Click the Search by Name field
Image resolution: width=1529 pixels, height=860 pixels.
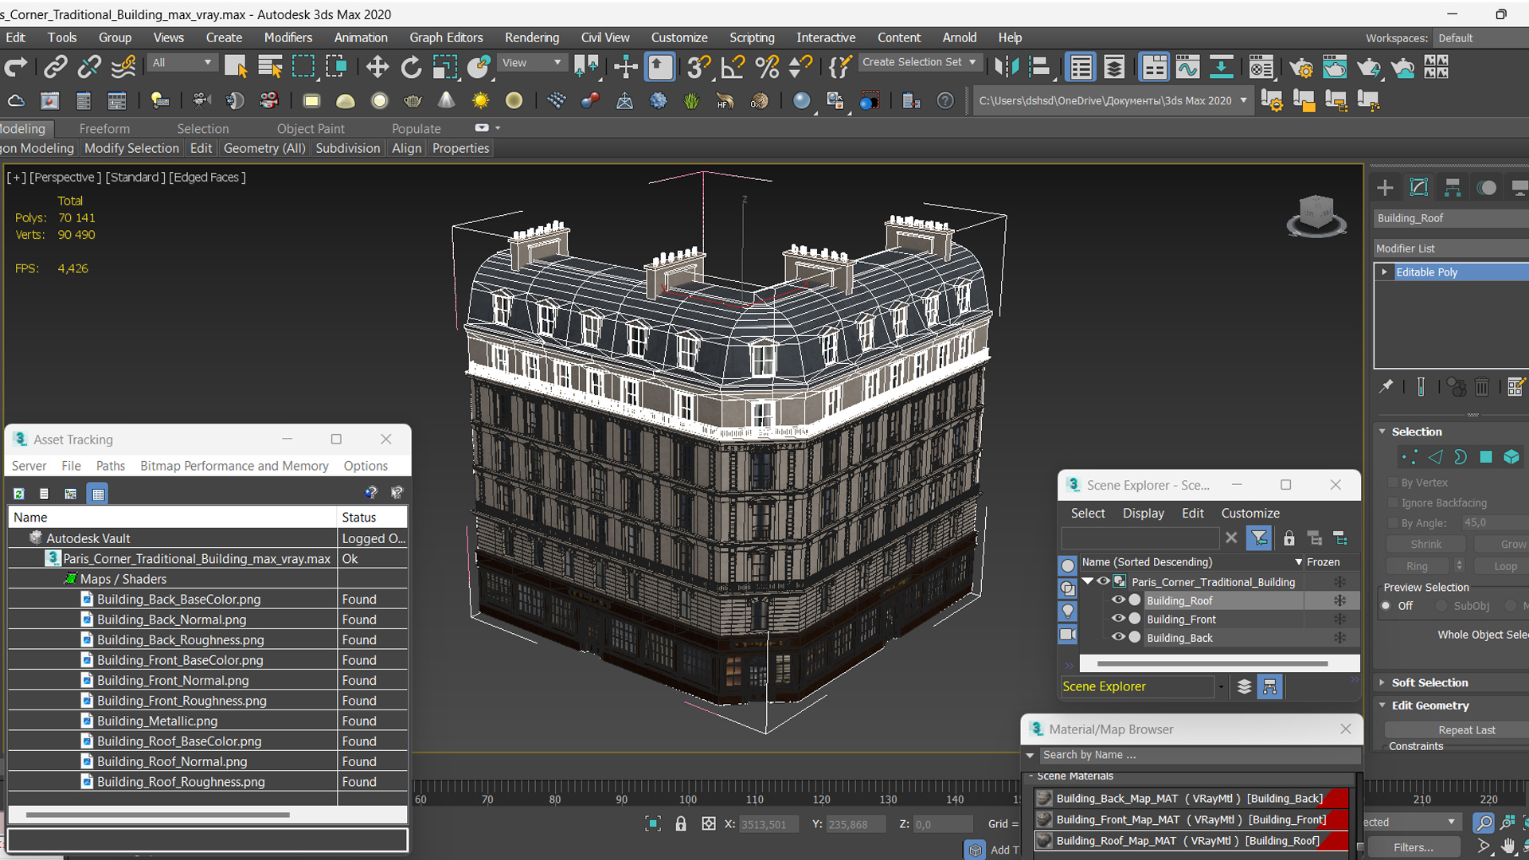[1199, 755]
